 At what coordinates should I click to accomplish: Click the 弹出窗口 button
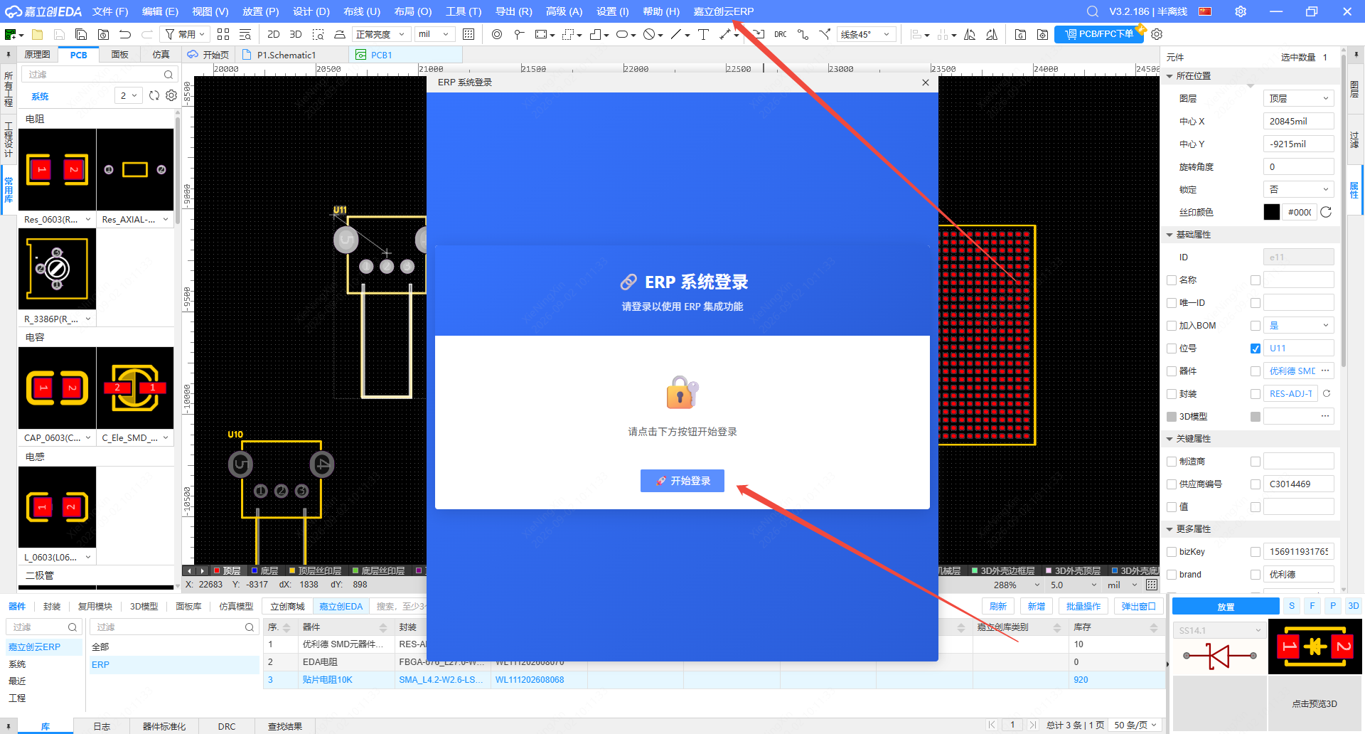(1139, 606)
